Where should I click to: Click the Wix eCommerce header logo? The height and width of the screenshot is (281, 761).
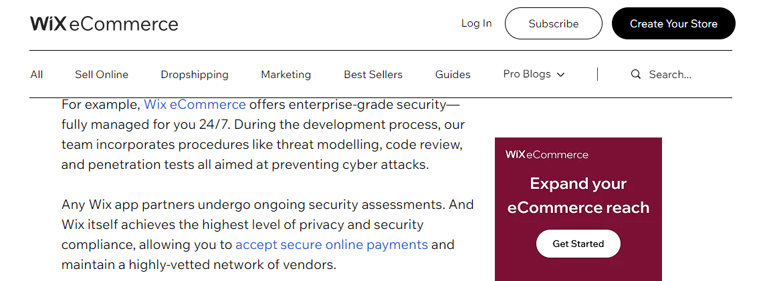(x=104, y=24)
